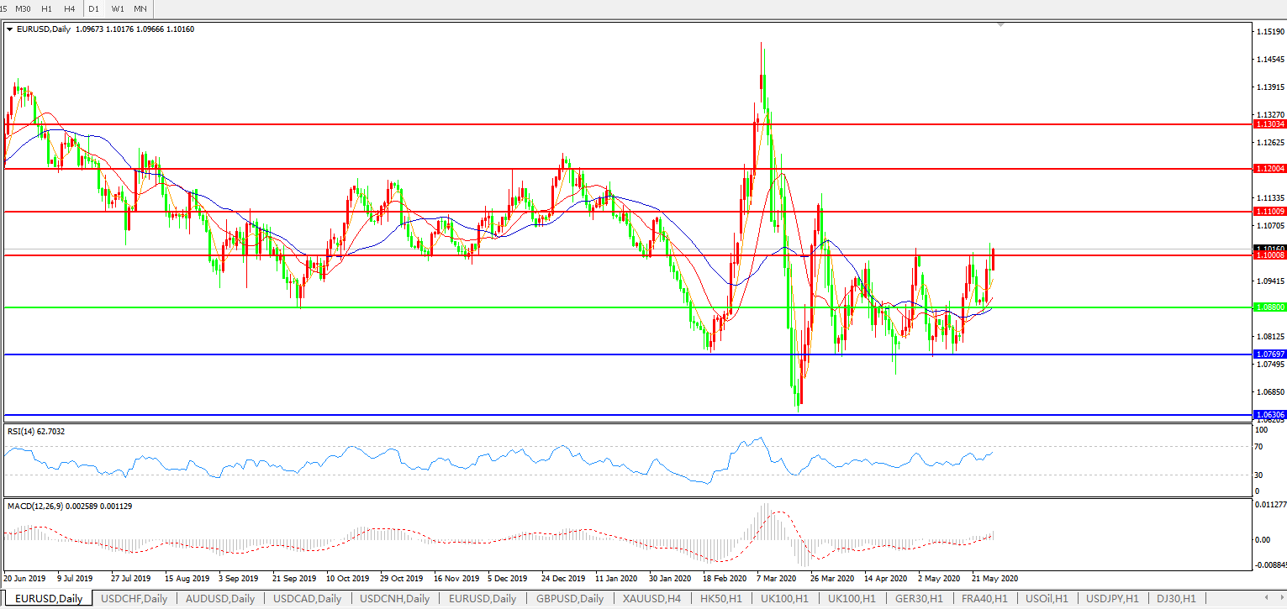The height and width of the screenshot is (609, 1287).
Task: Go to the GBPUSD,Daily tab
Action: tap(568, 599)
